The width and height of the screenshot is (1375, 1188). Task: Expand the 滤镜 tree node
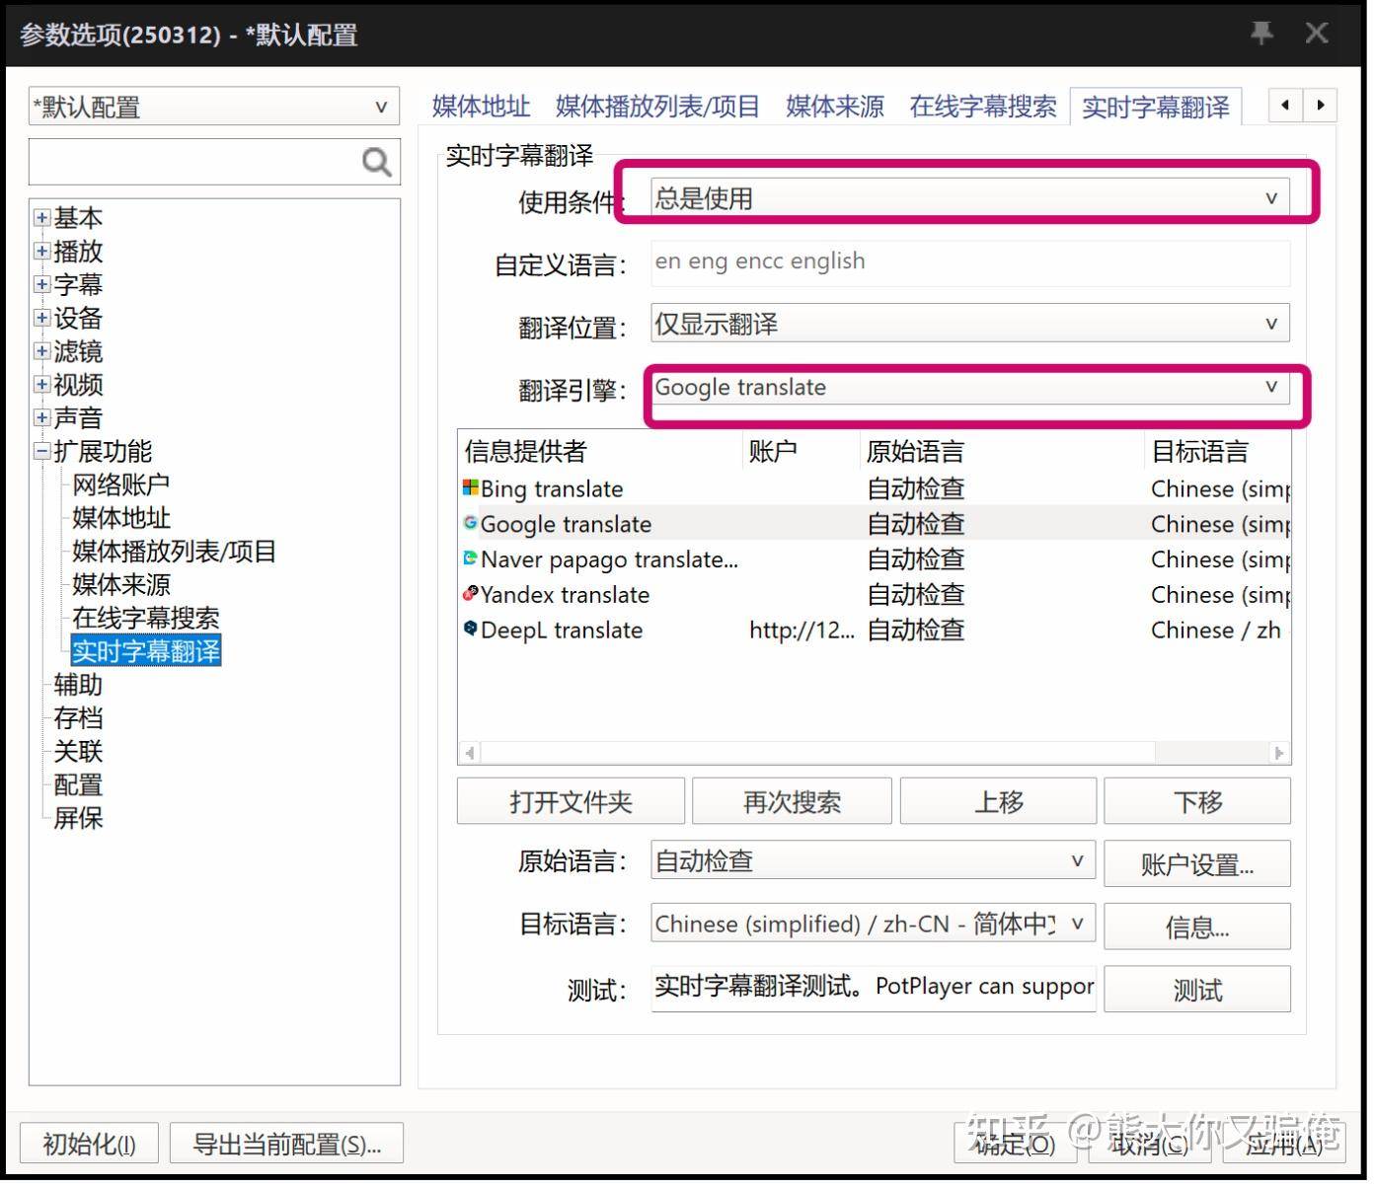42,353
